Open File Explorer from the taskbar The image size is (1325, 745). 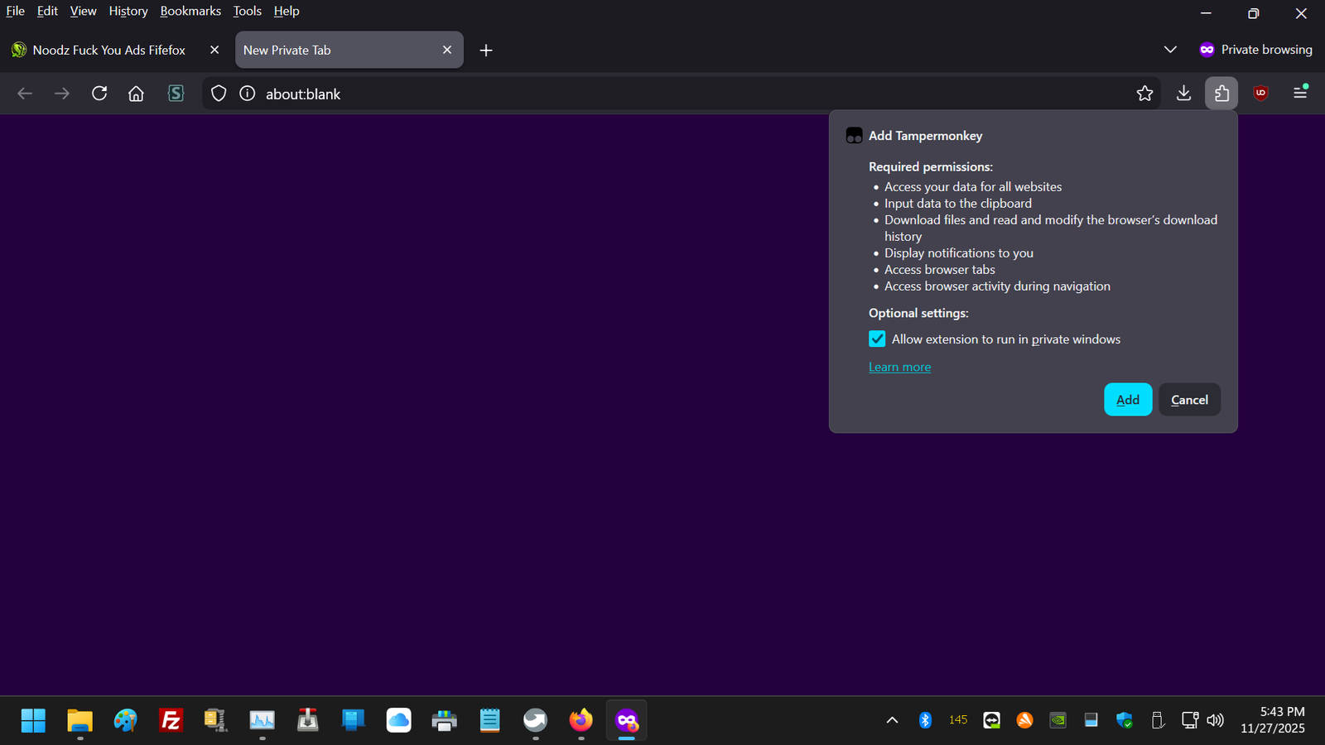point(79,721)
